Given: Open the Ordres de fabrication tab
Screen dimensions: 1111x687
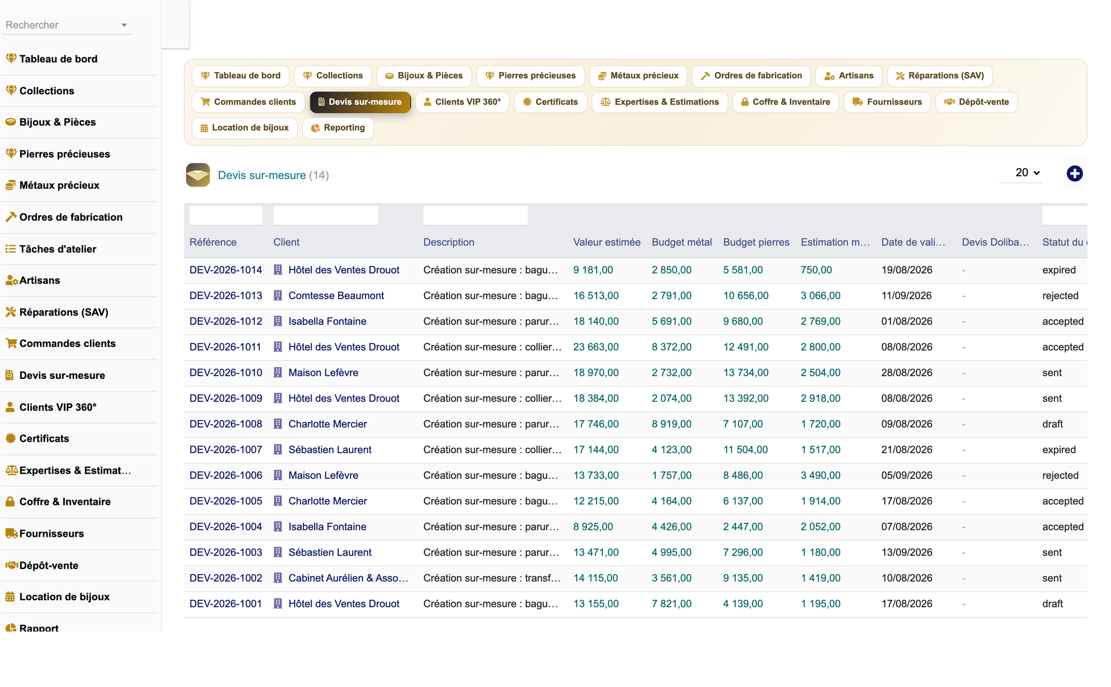Looking at the screenshot, I should (751, 75).
